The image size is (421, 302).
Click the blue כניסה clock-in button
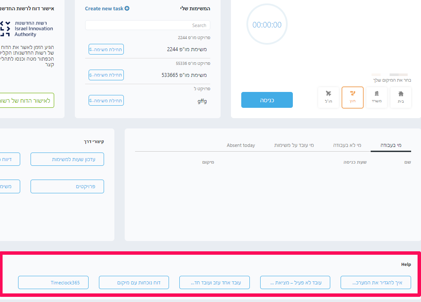coord(267,100)
